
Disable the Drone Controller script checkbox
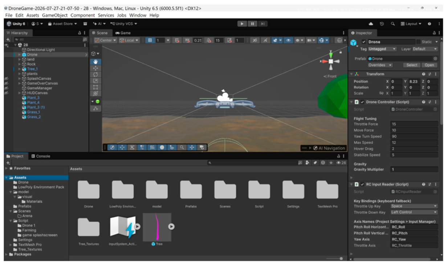click(x=362, y=102)
